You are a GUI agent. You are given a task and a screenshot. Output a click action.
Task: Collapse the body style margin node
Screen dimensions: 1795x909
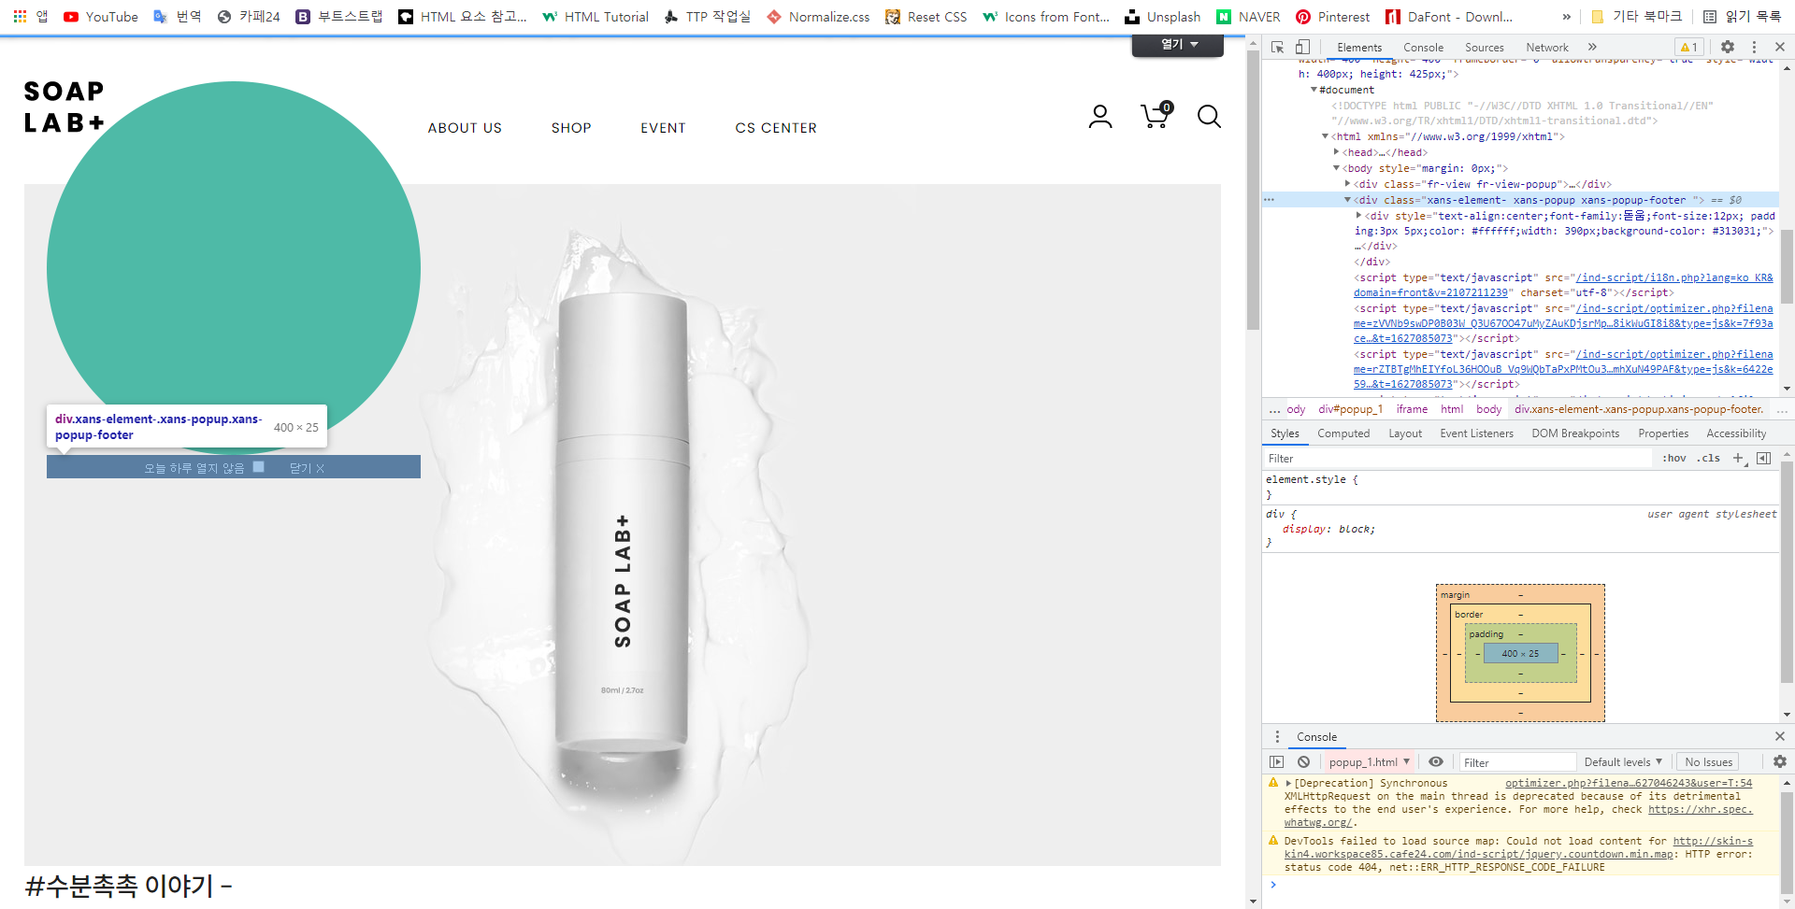tap(1336, 168)
